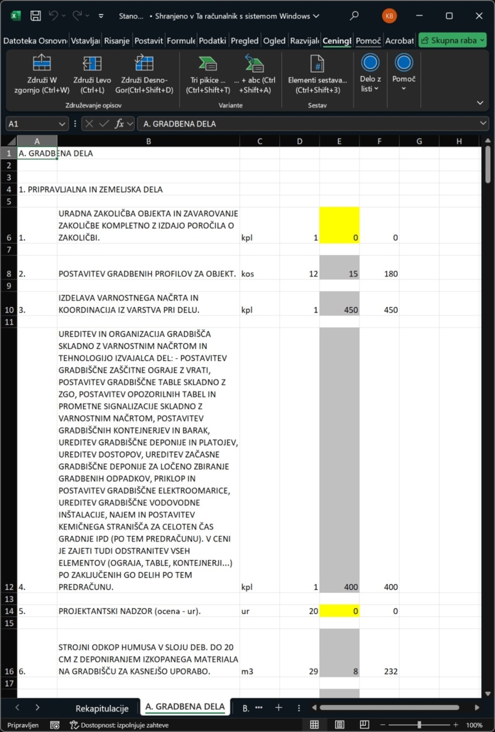Switch to Normal view in status bar
The width and height of the screenshot is (495, 732).
tap(314, 725)
